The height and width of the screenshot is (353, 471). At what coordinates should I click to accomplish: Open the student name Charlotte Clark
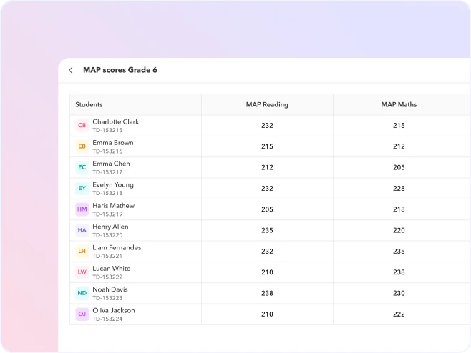click(115, 121)
